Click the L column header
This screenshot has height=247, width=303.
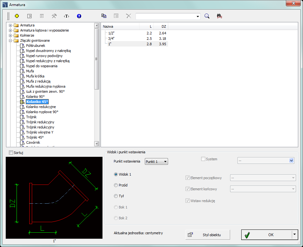[x=146, y=26]
